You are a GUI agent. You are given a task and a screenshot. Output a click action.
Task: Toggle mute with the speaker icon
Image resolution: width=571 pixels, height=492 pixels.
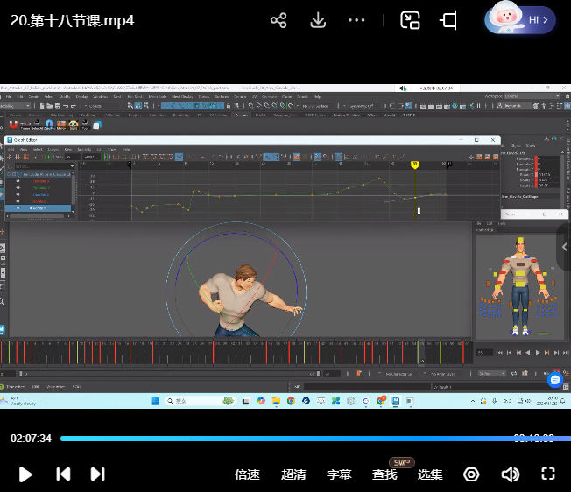click(x=510, y=474)
